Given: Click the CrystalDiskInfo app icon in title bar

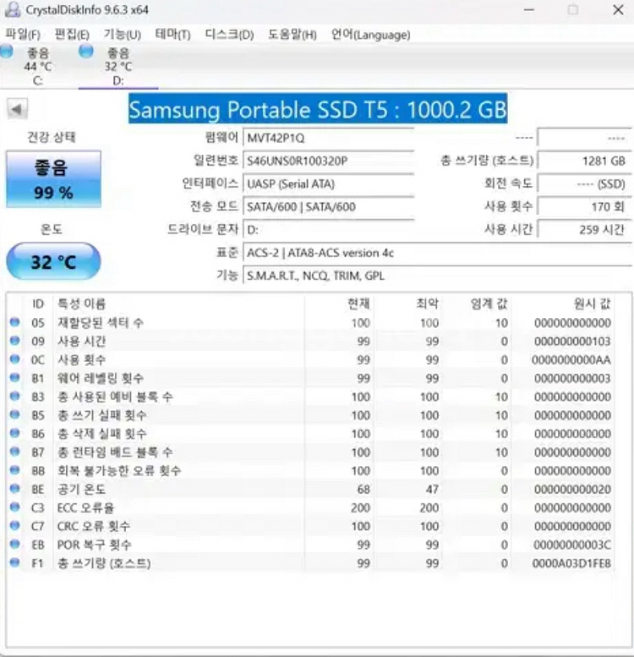Looking at the screenshot, I should click(12, 9).
